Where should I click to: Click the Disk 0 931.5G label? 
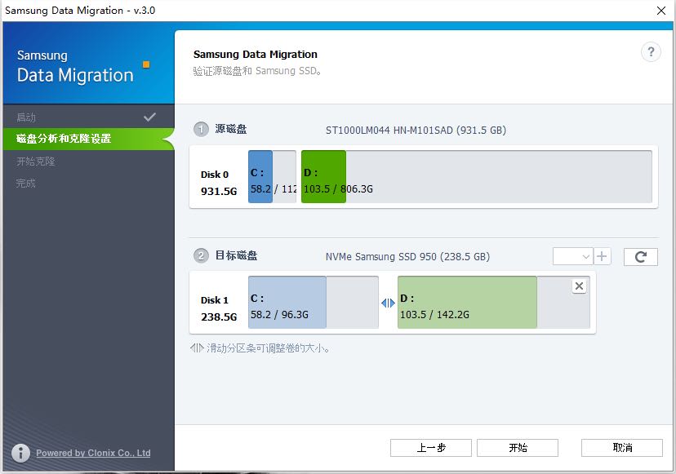pos(219,183)
